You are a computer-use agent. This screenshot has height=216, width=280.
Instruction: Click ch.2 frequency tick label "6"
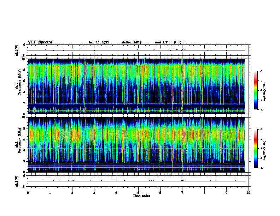25,139
